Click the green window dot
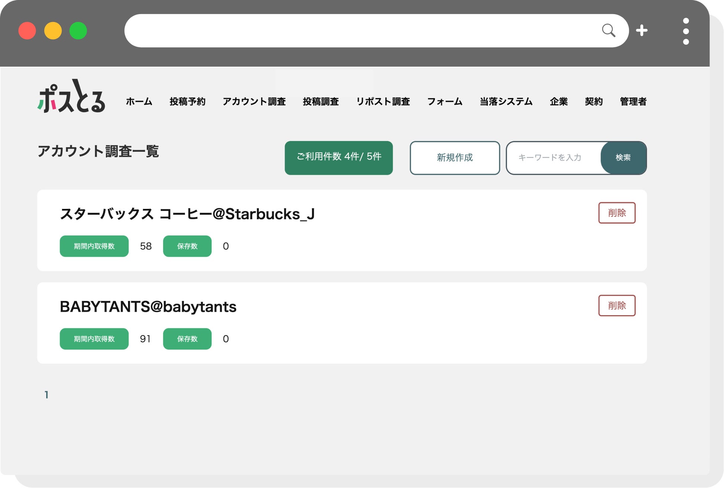The height and width of the screenshot is (488, 724). tap(78, 31)
